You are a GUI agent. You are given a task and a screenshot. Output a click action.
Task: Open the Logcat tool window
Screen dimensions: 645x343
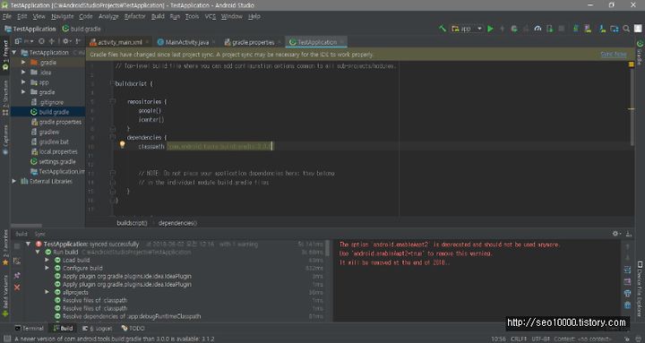pyautogui.click(x=98, y=328)
